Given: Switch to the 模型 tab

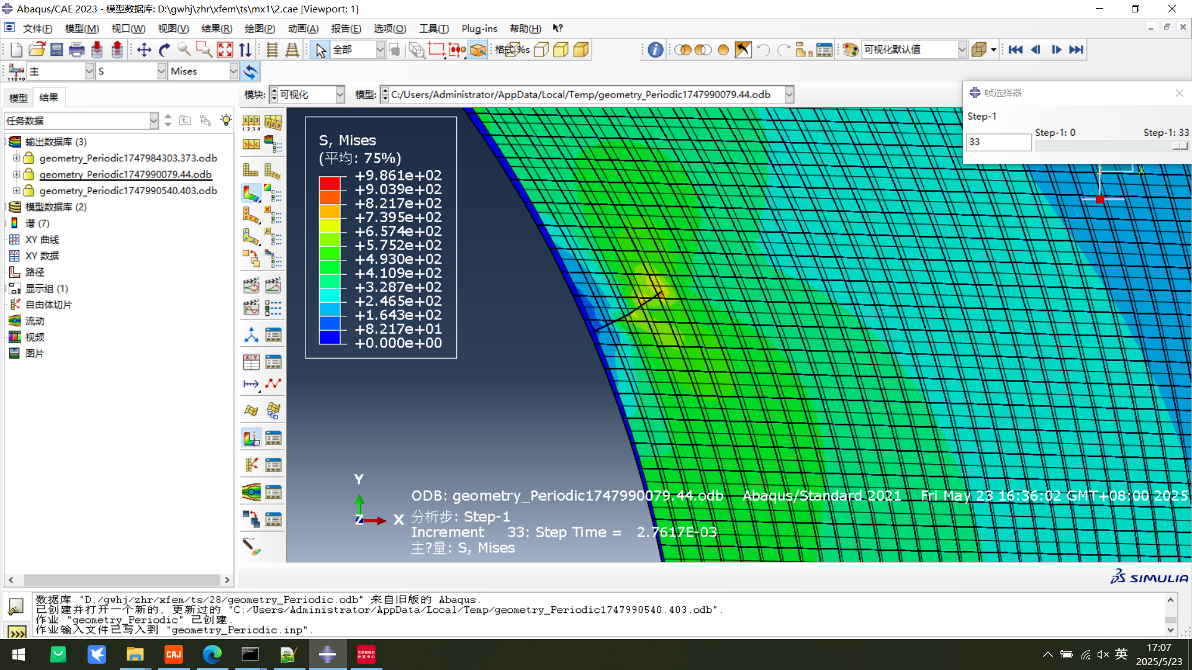Looking at the screenshot, I should point(18,97).
